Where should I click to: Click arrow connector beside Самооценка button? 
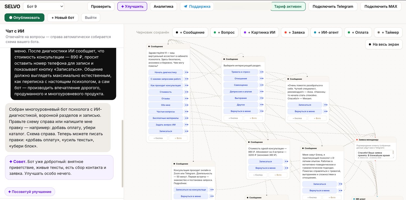coord(261,85)
